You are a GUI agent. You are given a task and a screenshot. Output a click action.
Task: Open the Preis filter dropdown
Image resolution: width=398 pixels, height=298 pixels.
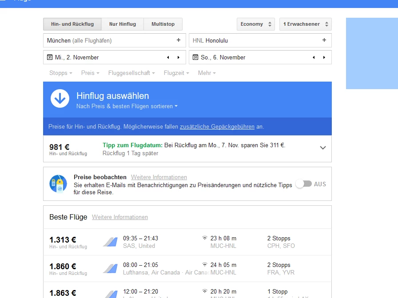[90, 73]
